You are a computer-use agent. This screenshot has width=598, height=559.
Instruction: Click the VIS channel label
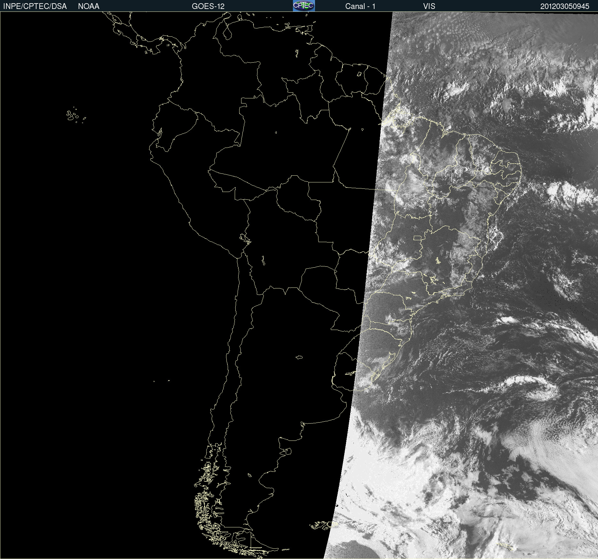point(429,6)
